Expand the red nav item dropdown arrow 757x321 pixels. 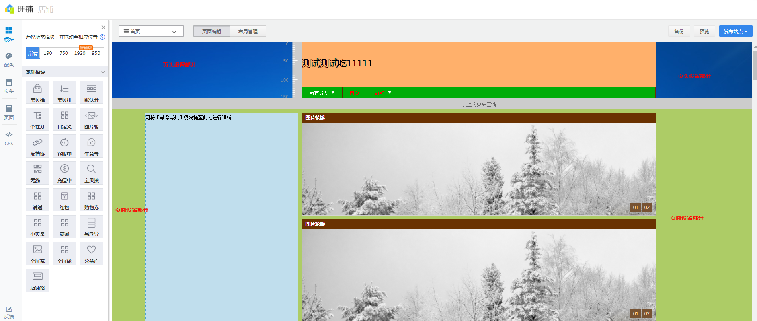coord(390,92)
